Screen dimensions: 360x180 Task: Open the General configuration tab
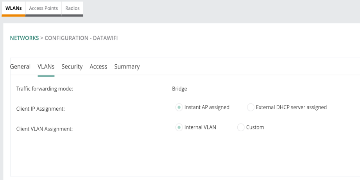click(20, 67)
